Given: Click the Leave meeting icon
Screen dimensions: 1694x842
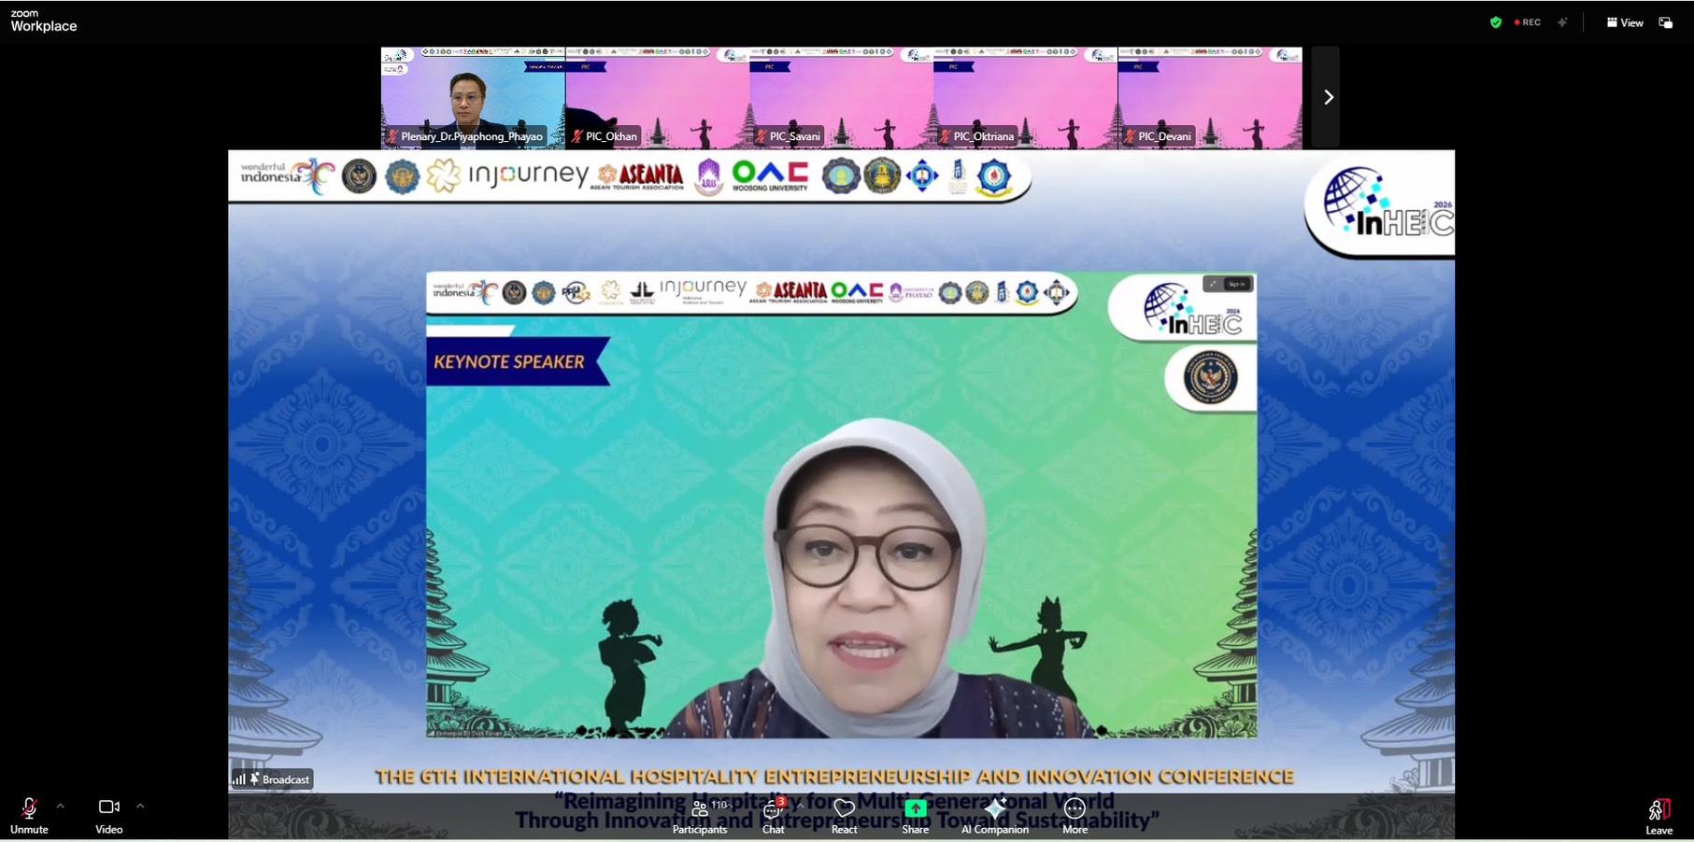Looking at the screenshot, I should pos(1659,810).
